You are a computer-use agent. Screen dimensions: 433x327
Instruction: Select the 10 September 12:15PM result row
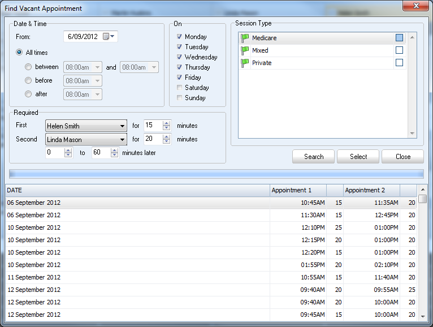click(x=211, y=240)
